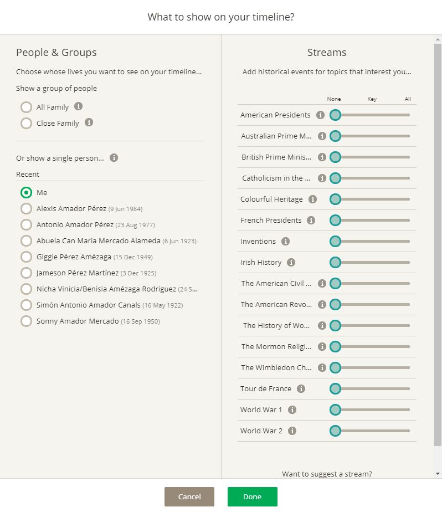442x512 pixels.
Task: Choose the Close Family group option
Action: (x=26, y=123)
